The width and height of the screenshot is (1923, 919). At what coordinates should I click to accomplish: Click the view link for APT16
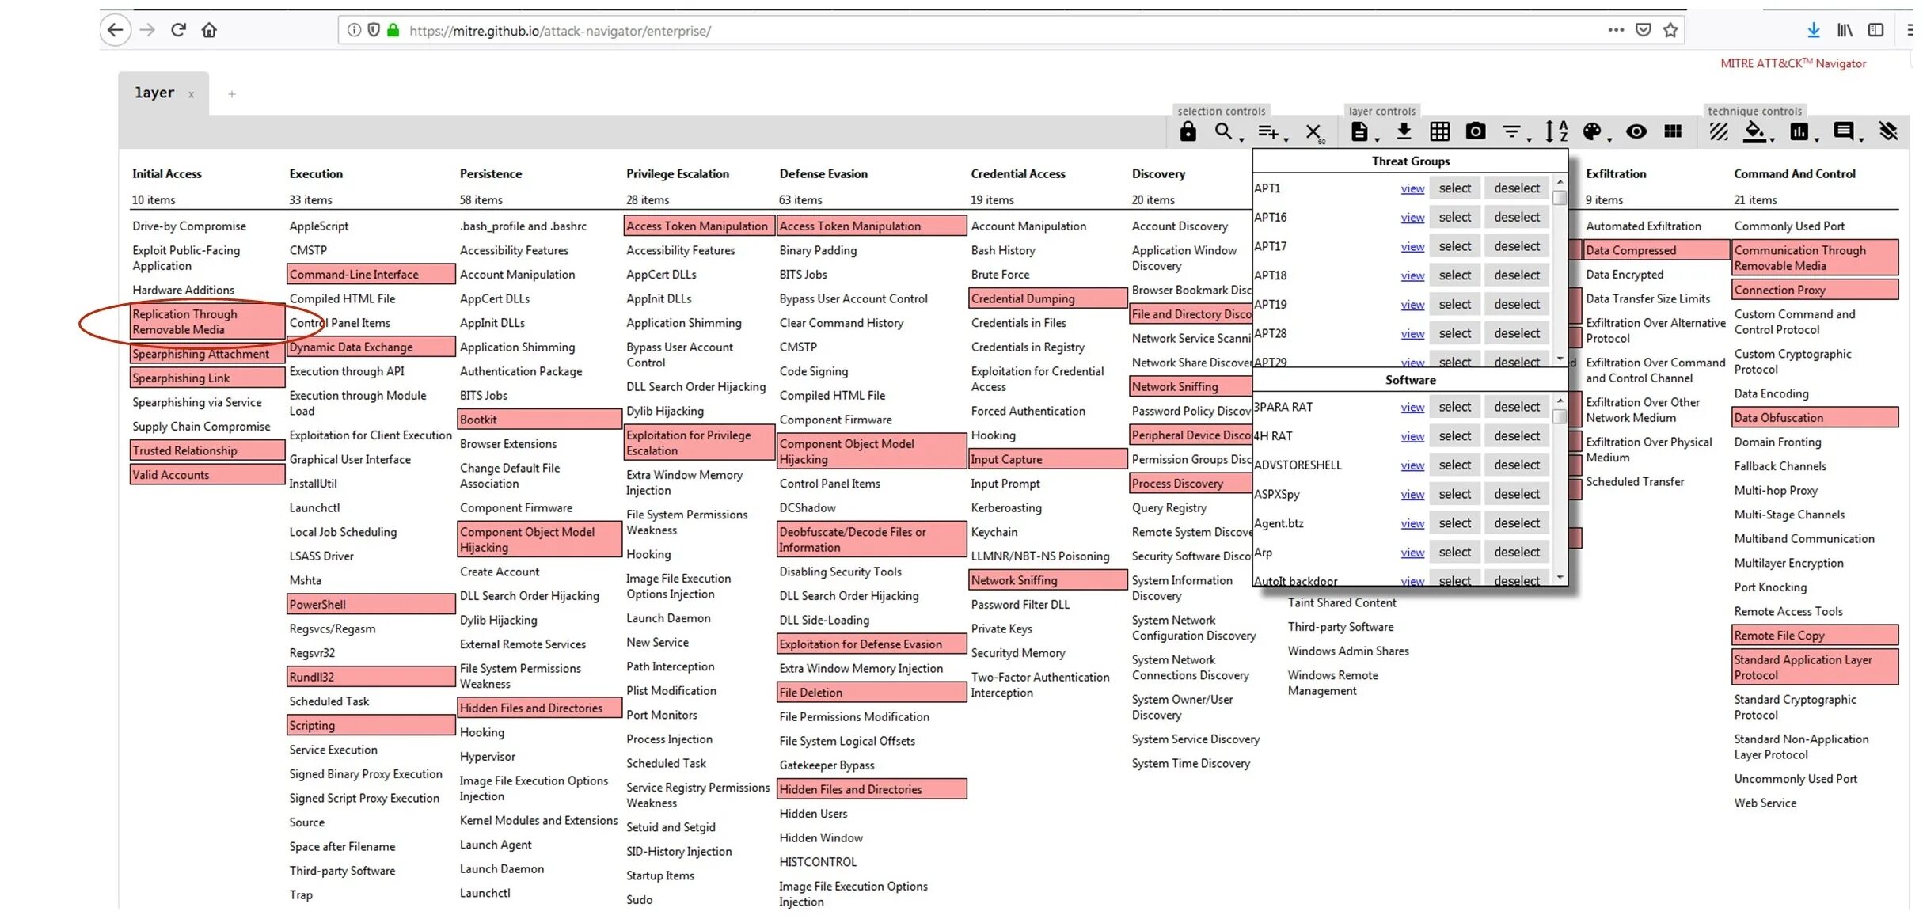(1412, 218)
